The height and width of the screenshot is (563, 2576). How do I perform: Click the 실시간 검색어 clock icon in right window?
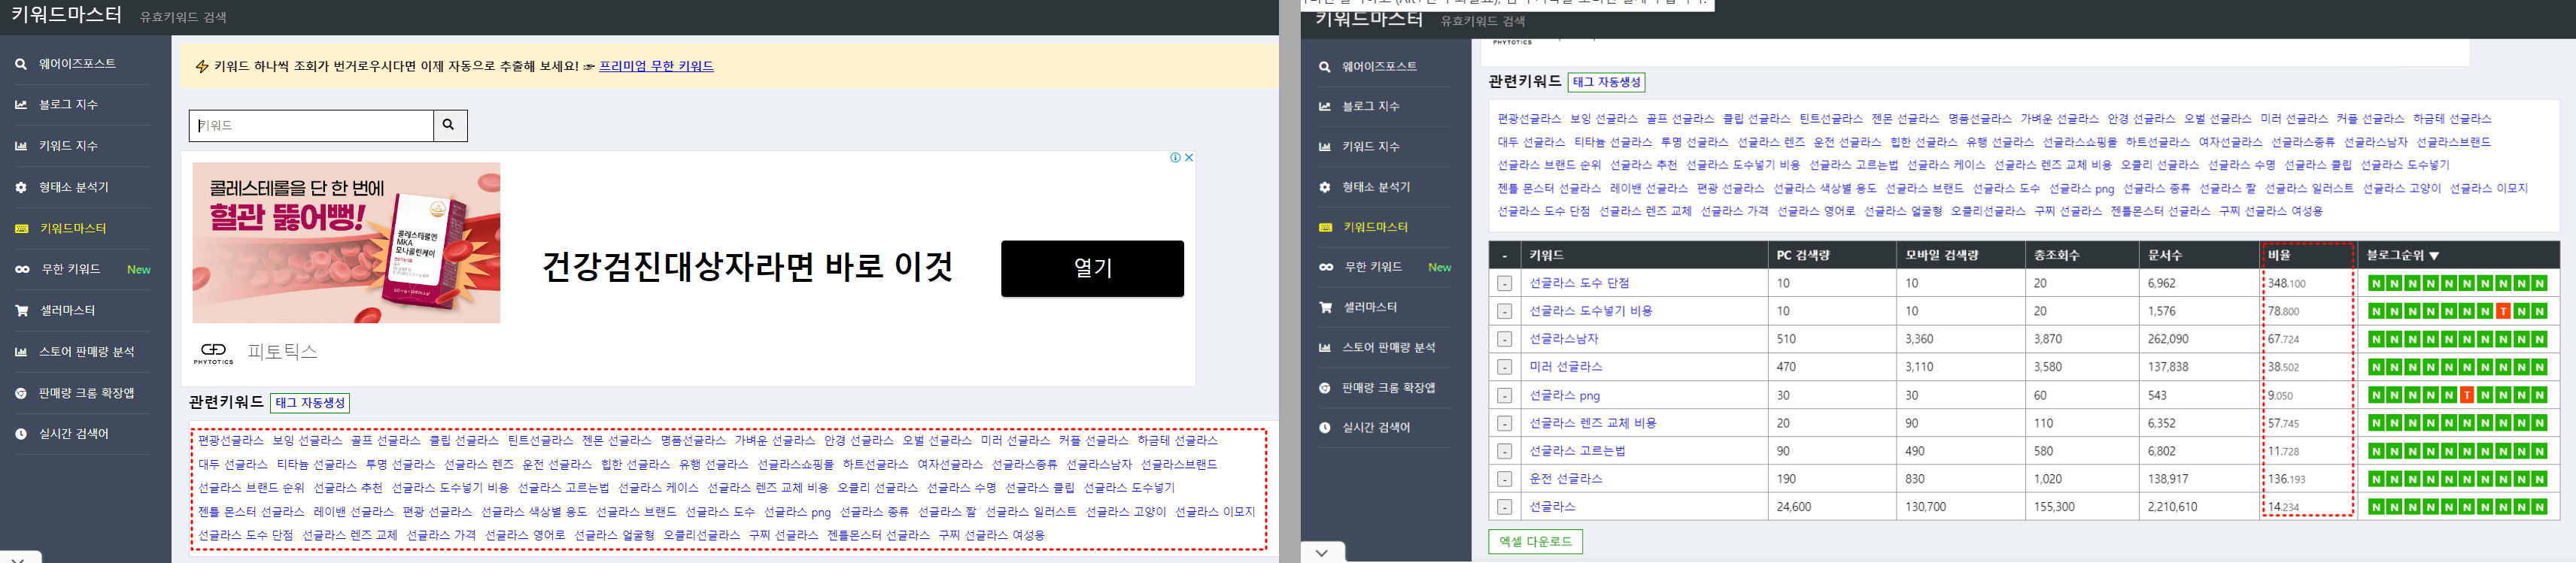point(1324,428)
